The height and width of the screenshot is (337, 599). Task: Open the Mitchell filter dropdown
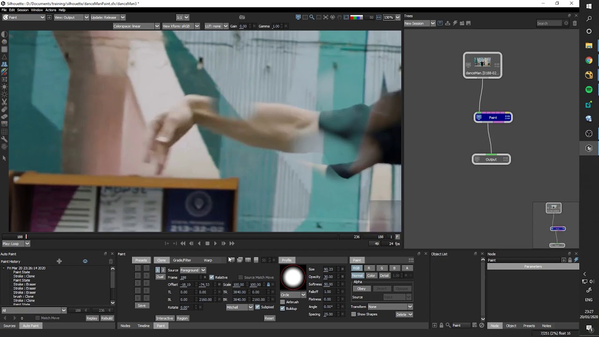tap(240, 307)
